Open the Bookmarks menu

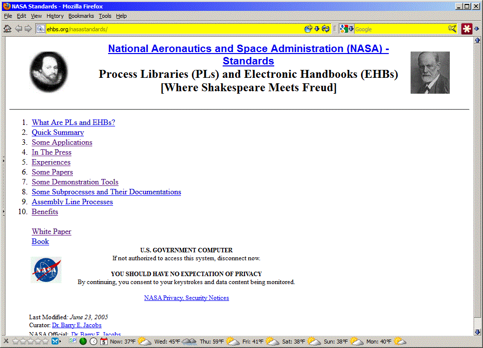pos(81,16)
